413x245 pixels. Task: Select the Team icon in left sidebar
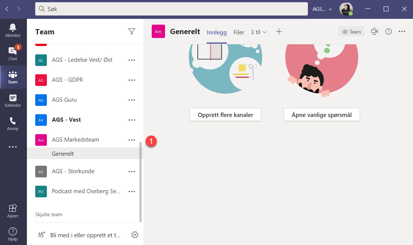(12, 77)
